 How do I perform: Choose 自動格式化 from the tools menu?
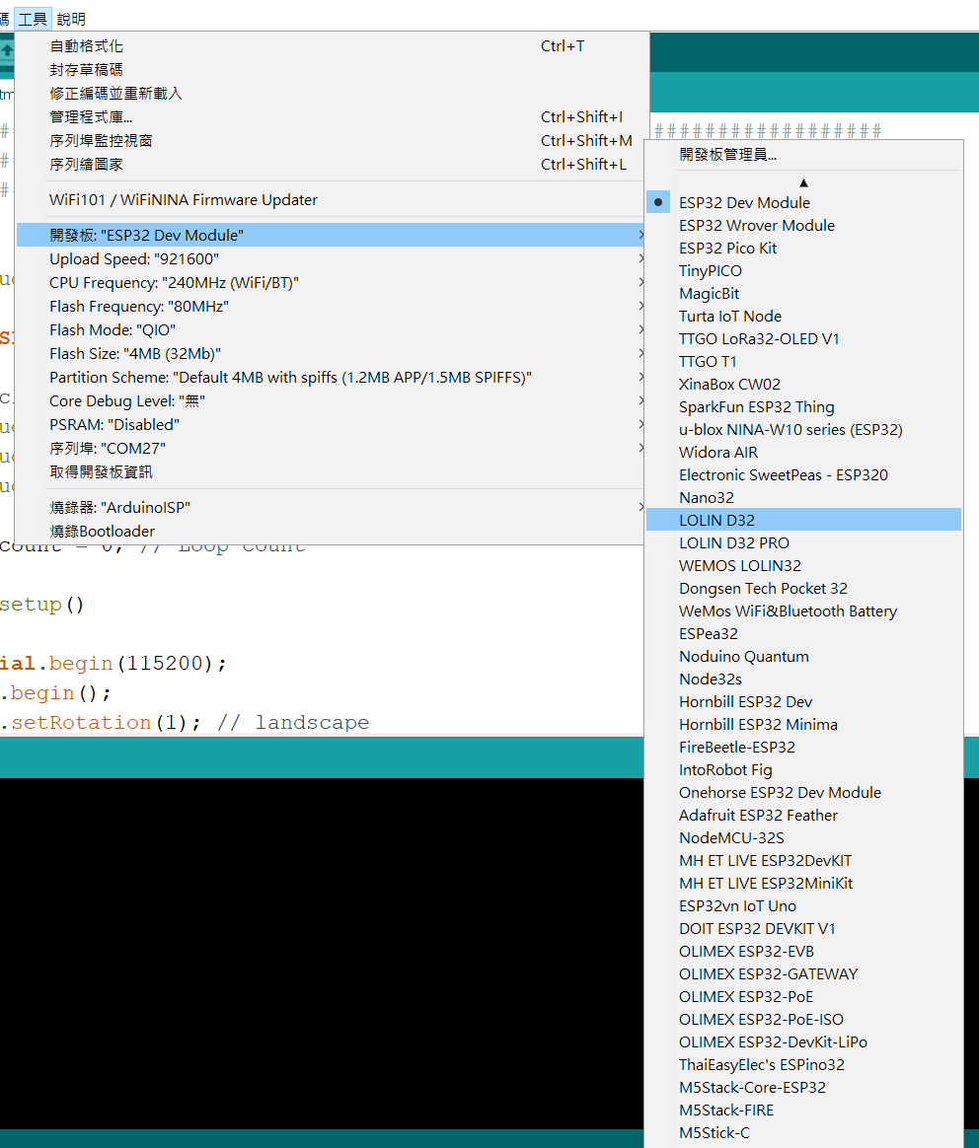[x=332, y=46]
